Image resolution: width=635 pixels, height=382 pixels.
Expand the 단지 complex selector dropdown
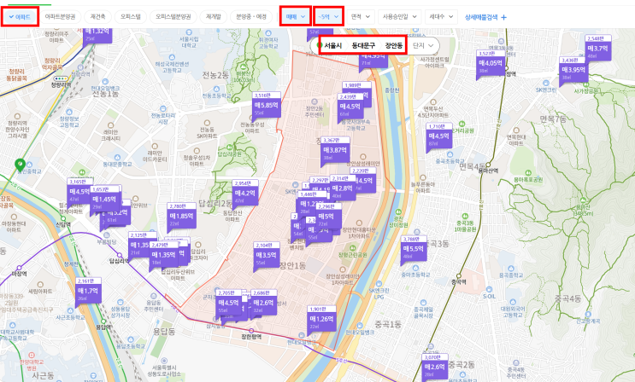coord(423,45)
